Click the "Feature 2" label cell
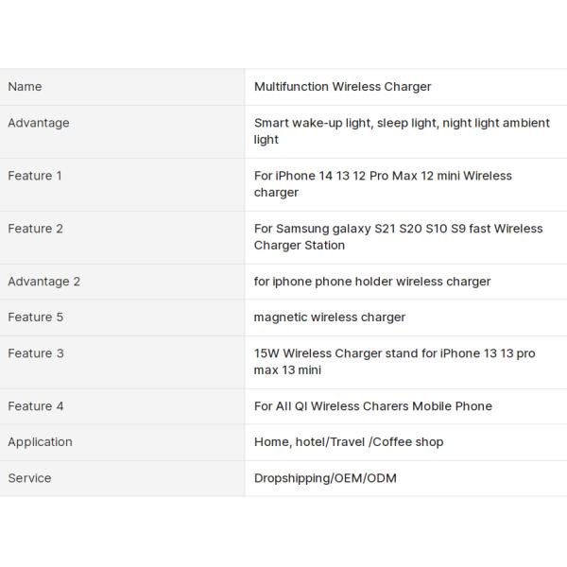The image size is (567, 567). tap(36, 229)
